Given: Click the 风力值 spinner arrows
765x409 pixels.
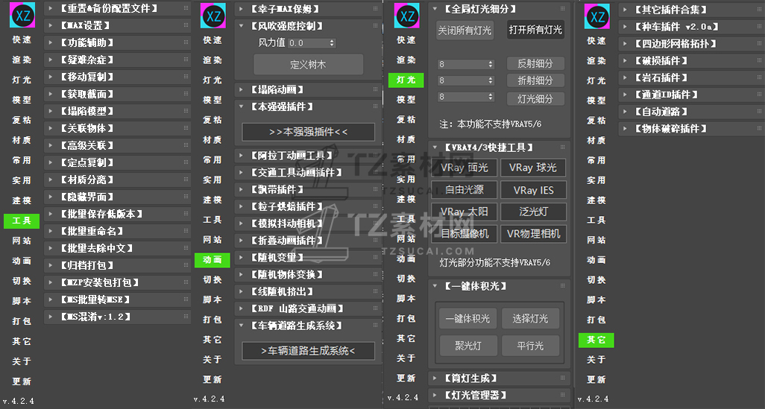Looking at the screenshot, I should coord(333,43).
